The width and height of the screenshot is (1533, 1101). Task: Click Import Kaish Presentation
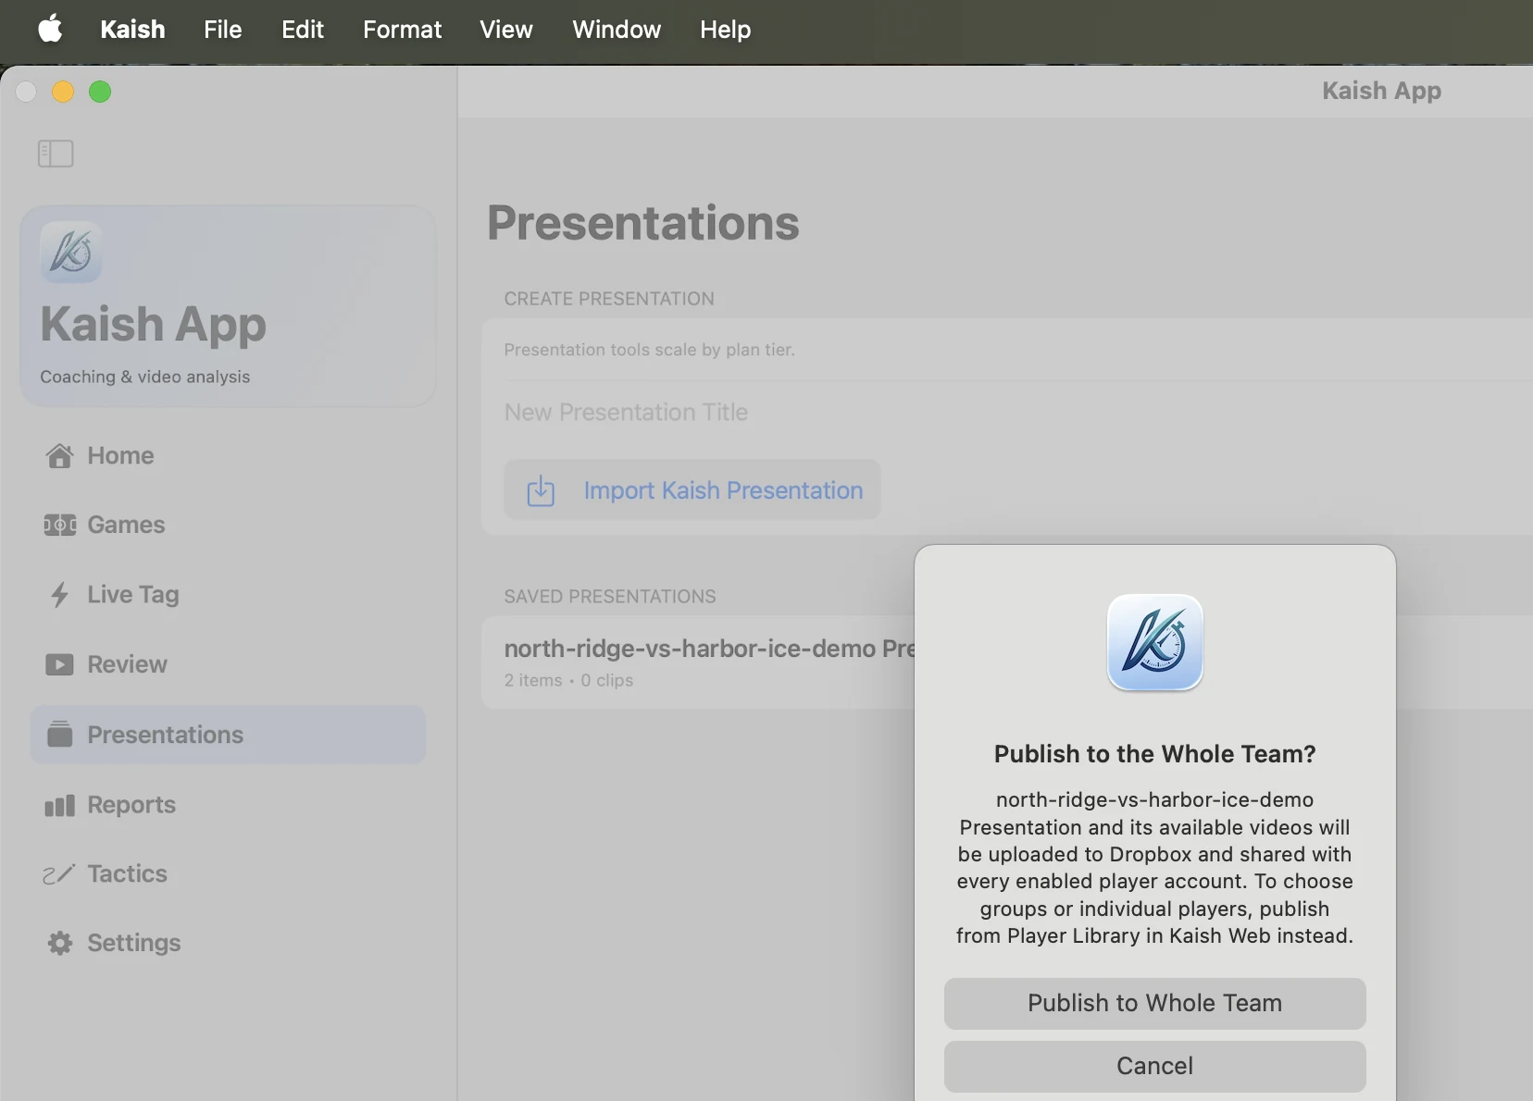click(x=692, y=490)
